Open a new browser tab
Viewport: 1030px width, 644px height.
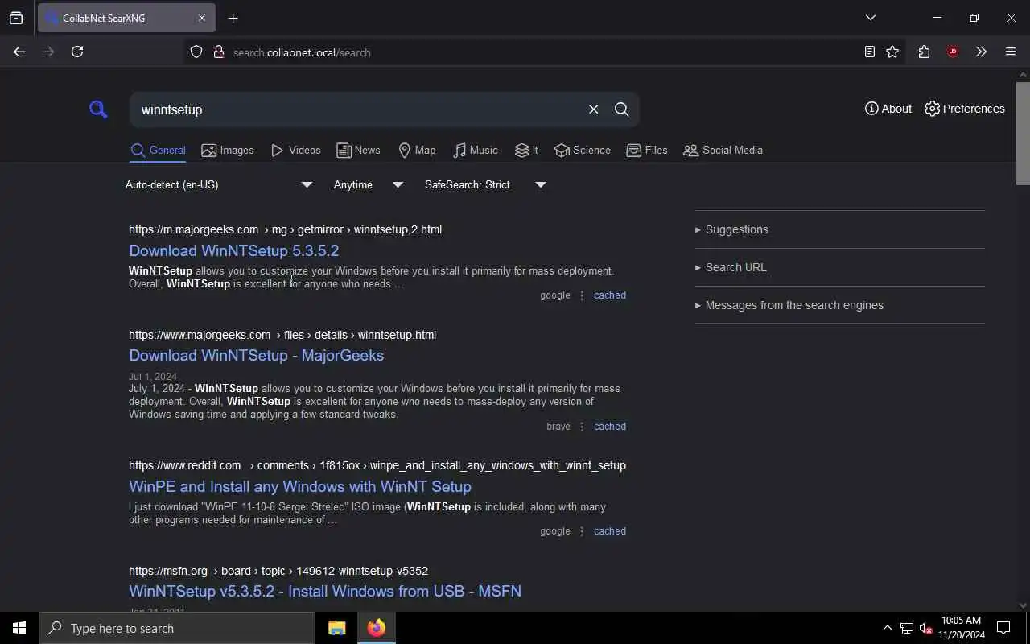click(x=233, y=18)
